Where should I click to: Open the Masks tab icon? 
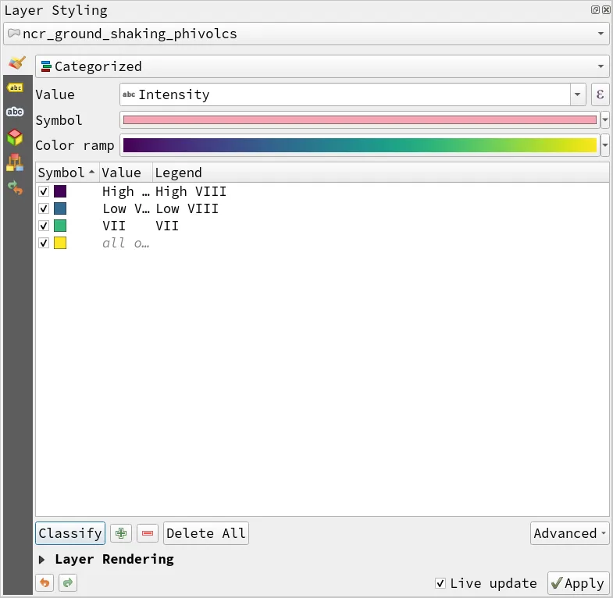coord(15,112)
